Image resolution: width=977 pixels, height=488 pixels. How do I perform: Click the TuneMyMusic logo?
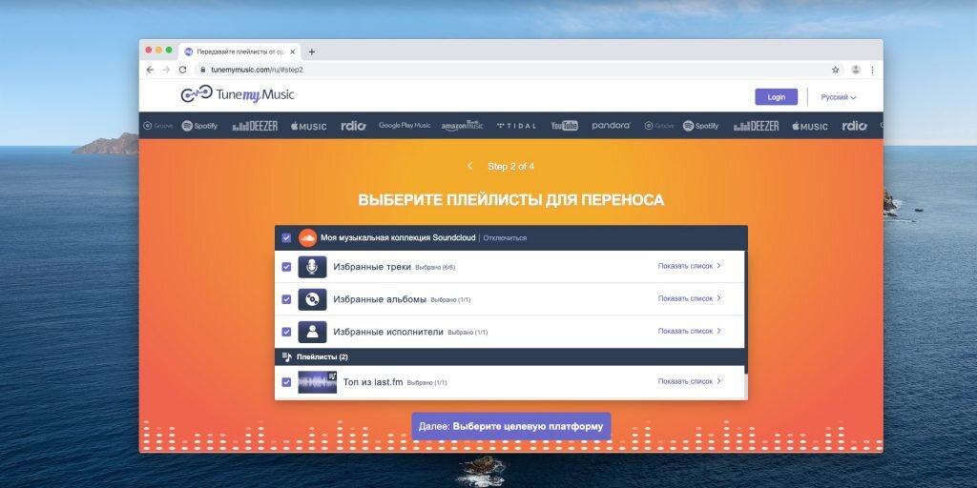[238, 94]
